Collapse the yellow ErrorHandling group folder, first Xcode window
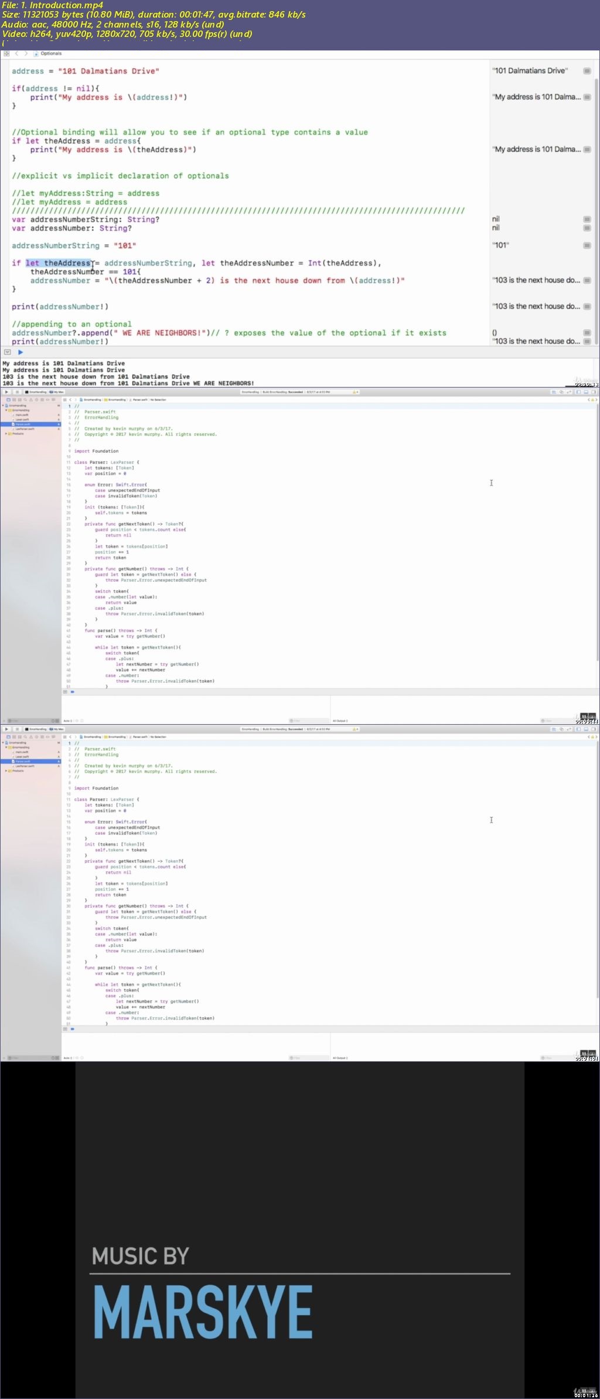The height and width of the screenshot is (1399, 600). (x=6, y=410)
